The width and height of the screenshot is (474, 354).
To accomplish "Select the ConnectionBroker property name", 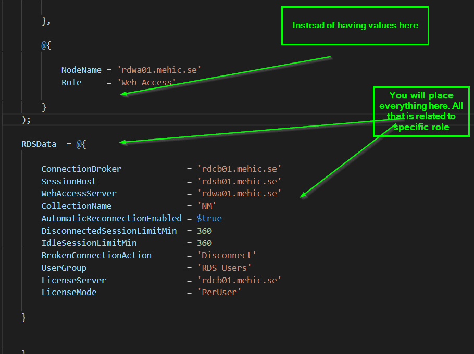I will 81,169.
